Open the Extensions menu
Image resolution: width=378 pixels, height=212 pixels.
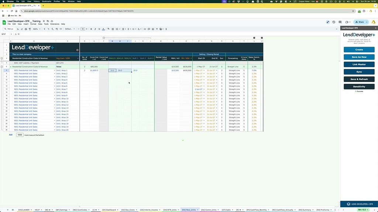point(55,24)
